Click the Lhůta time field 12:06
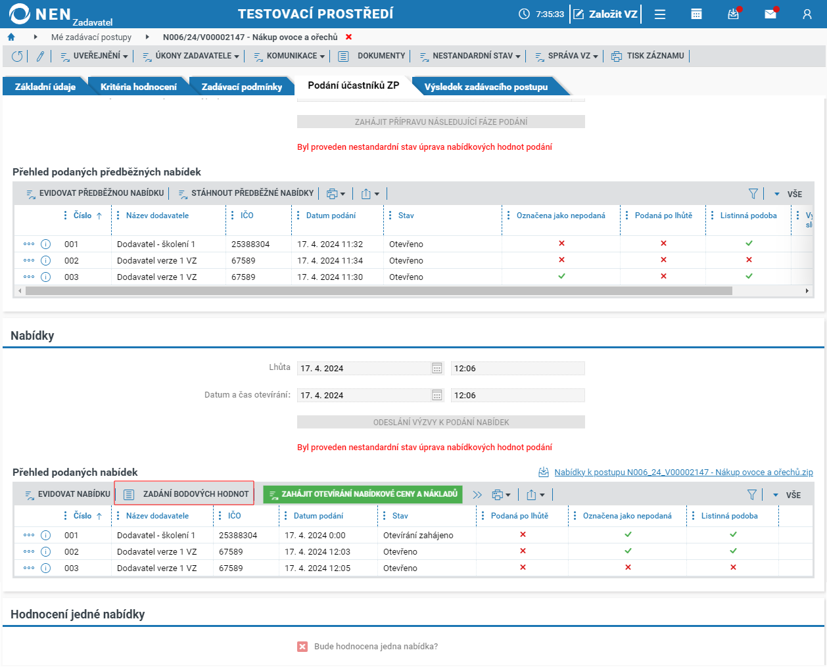Viewport: 827px width, 669px height. click(517, 368)
